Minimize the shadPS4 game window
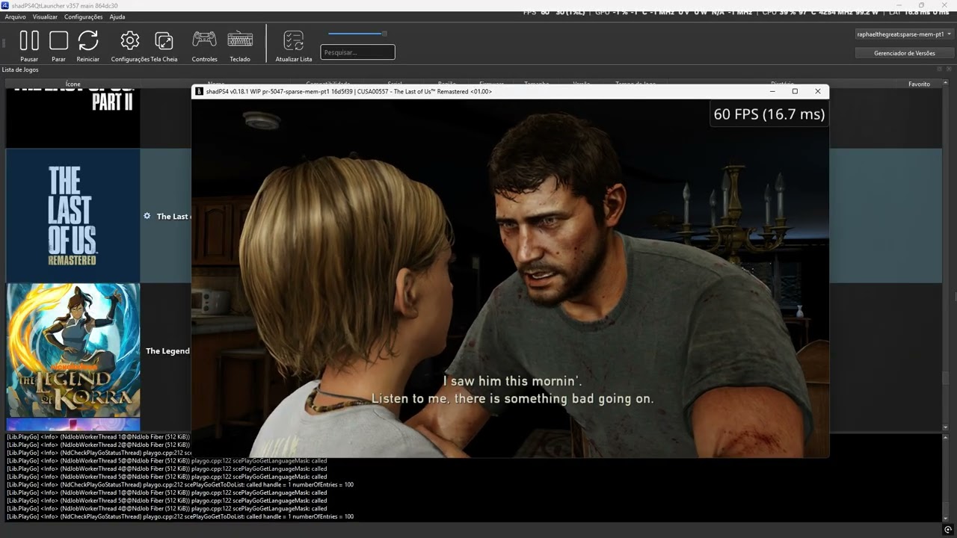Image resolution: width=957 pixels, height=538 pixels. coord(772,91)
